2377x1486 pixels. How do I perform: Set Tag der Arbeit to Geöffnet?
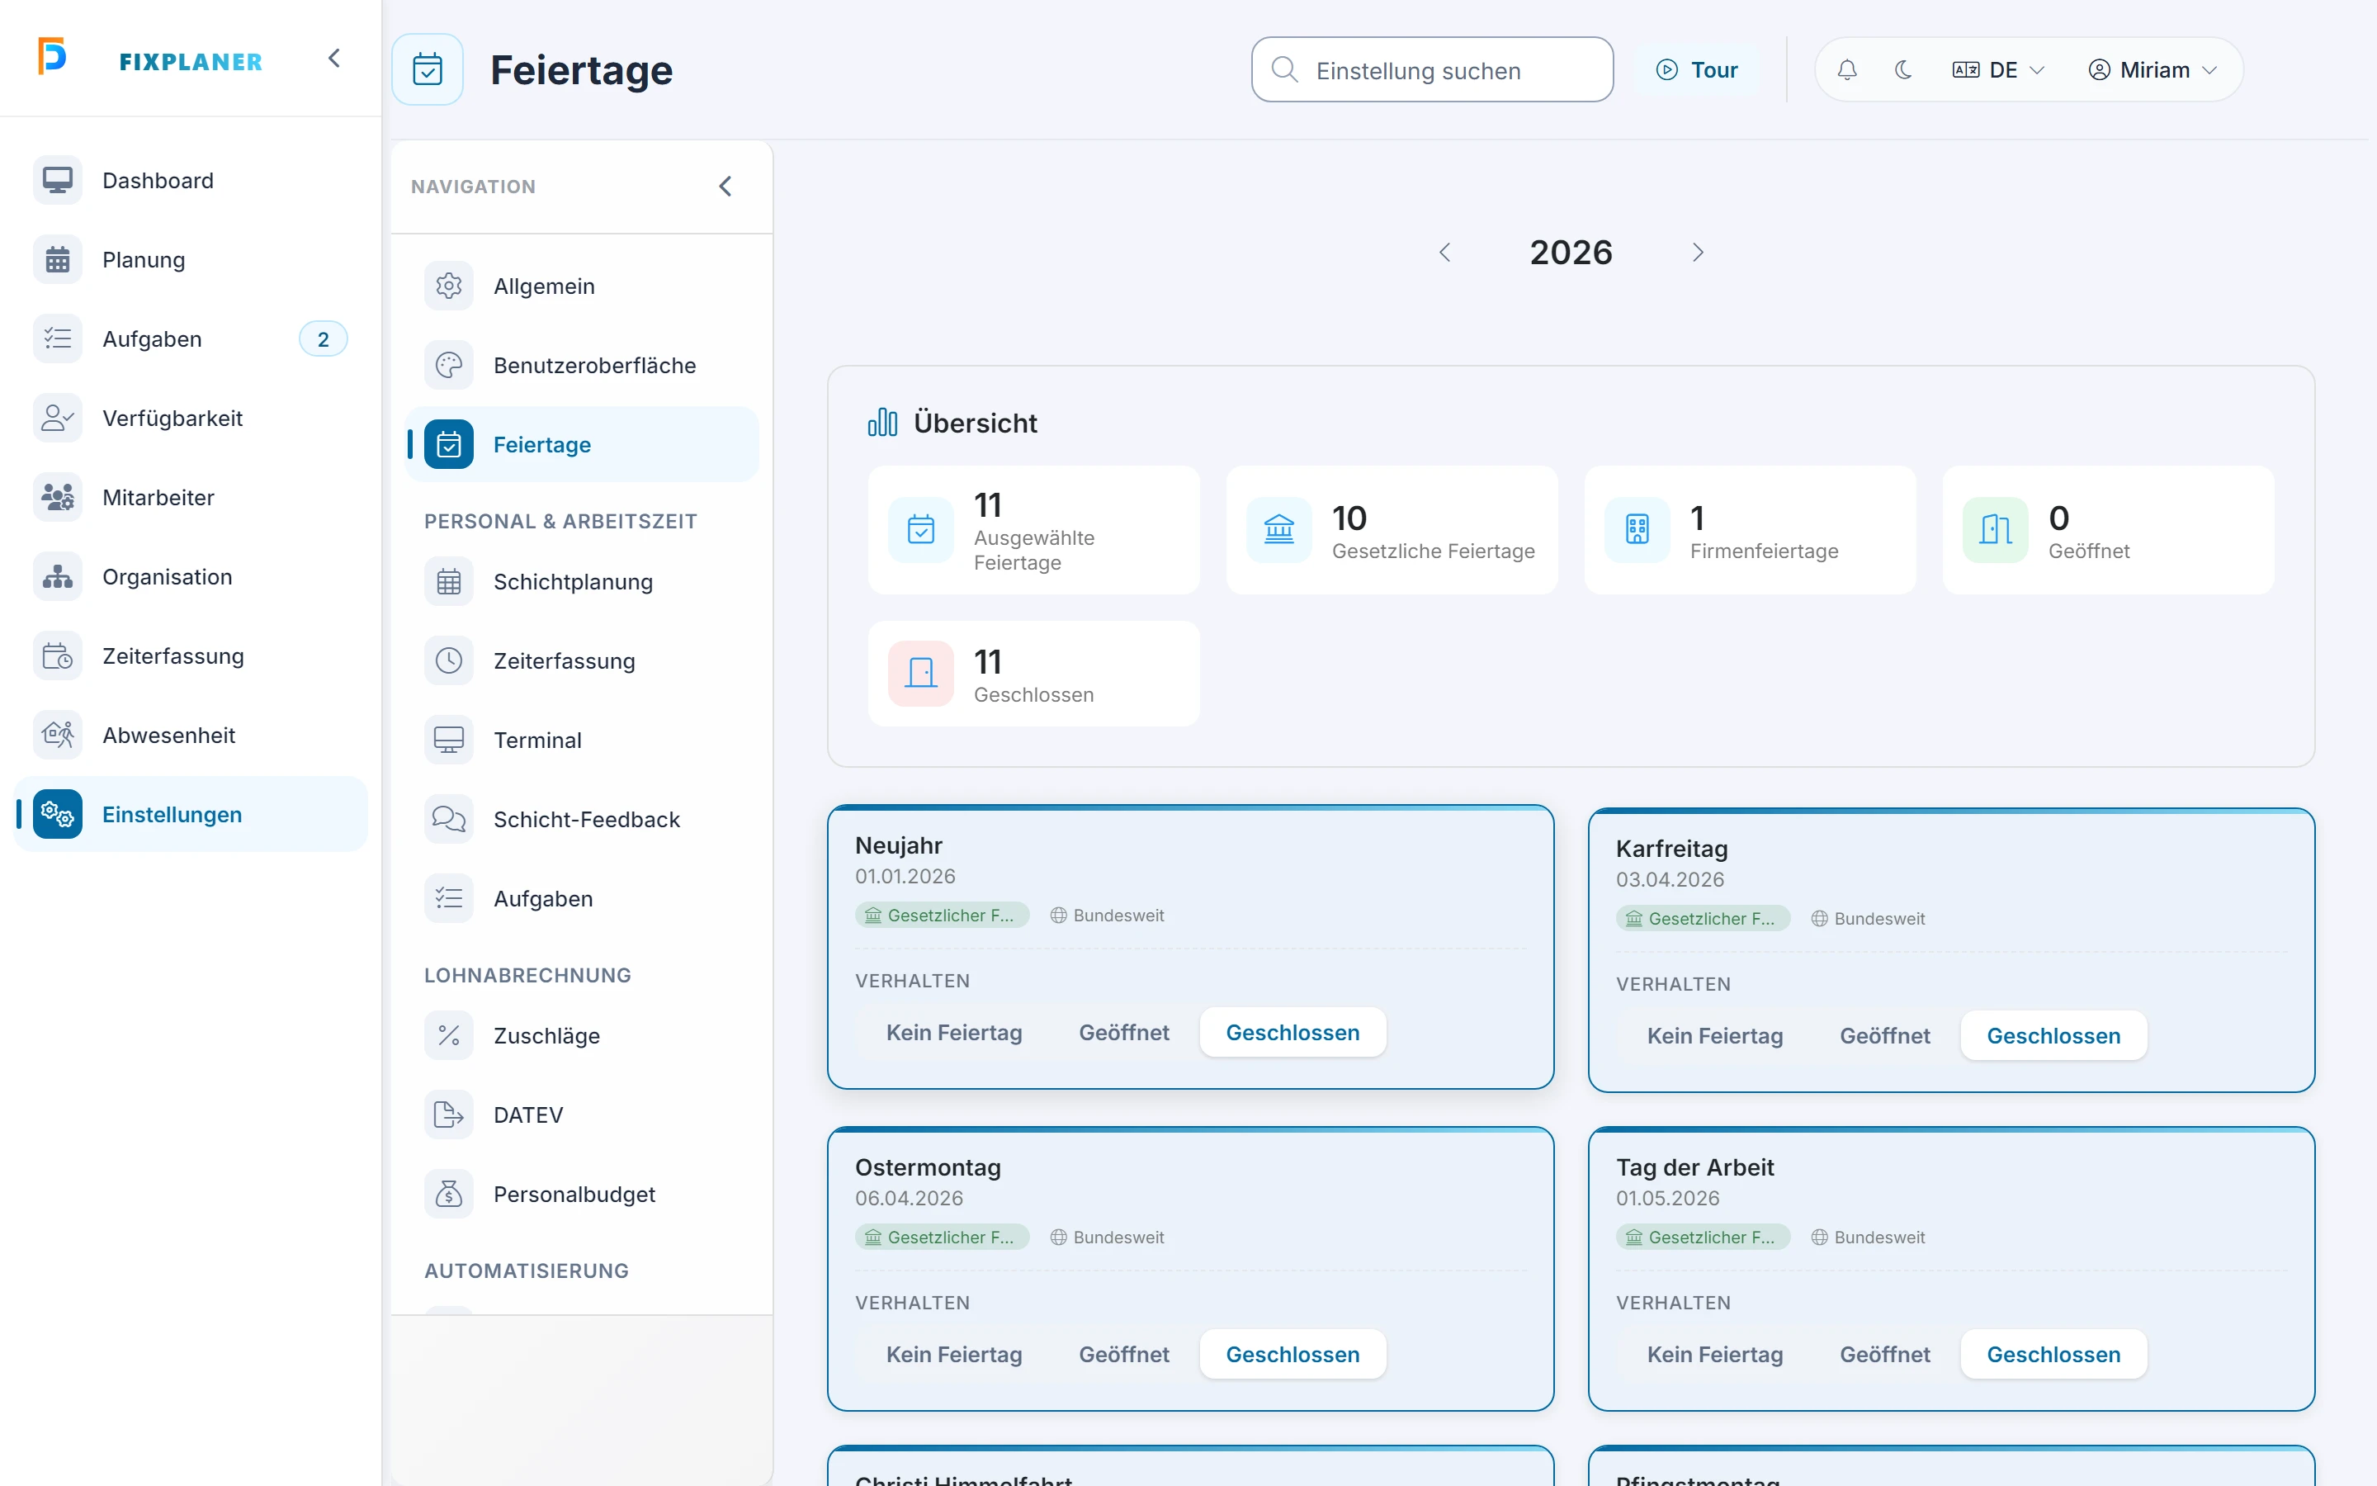[x=1884, y=1354]
